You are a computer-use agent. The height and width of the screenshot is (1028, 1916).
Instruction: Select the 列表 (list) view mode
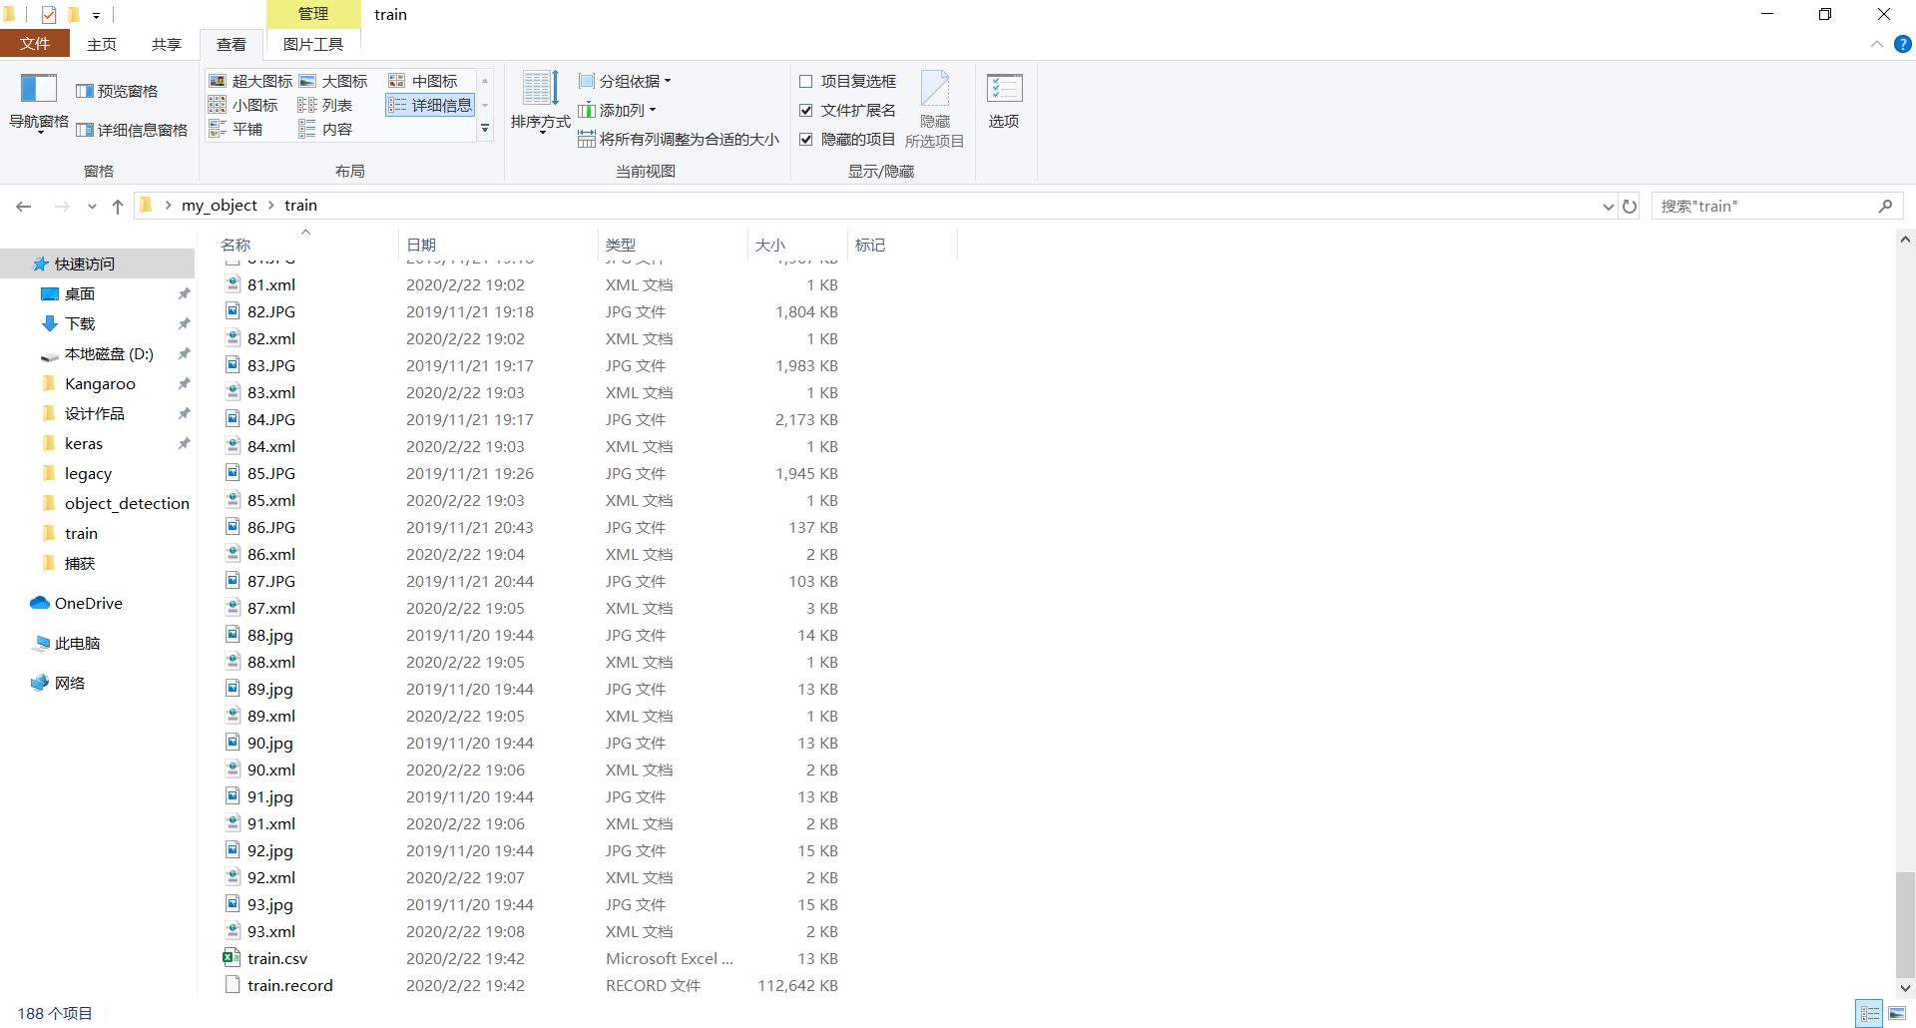click(x=333, y=104)
